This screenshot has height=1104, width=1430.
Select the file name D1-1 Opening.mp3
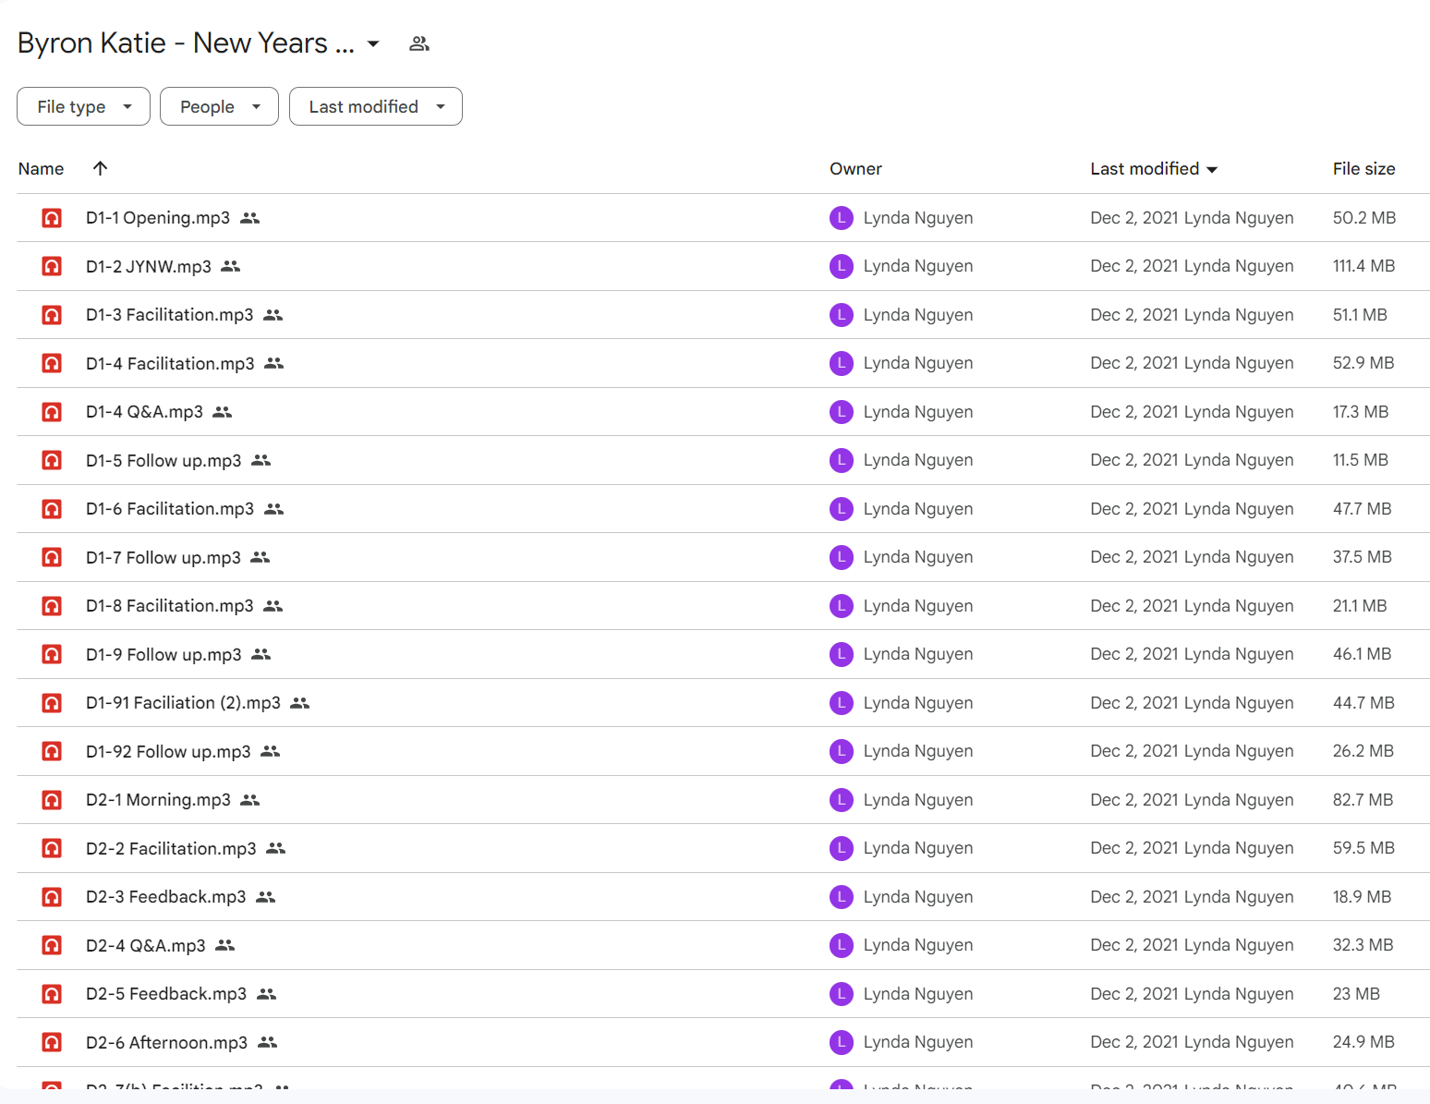coord(158,218)
